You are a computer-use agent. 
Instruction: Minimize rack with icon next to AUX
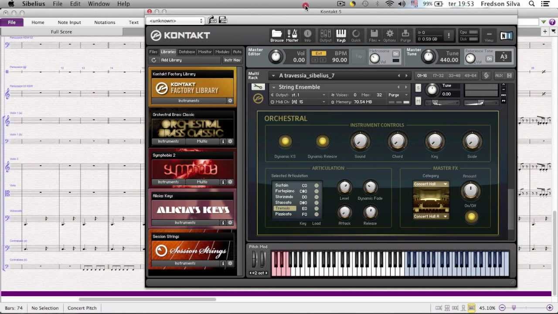tap(509, 75)
